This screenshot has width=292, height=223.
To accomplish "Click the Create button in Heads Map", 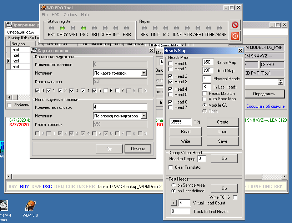I will click(x=222, y=122).
